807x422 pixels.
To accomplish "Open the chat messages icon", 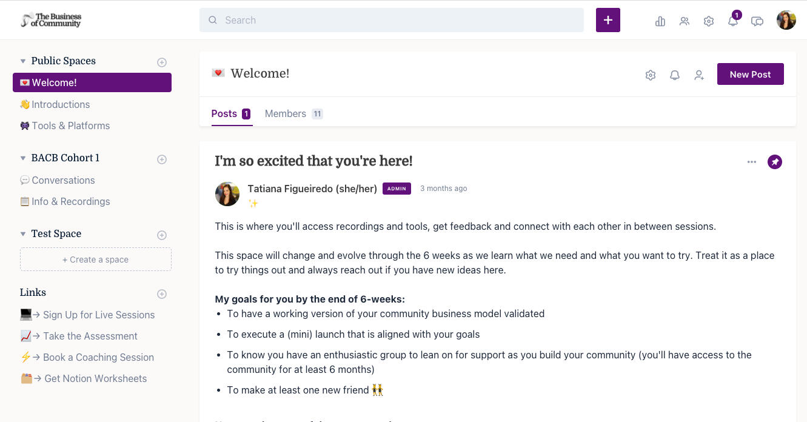I will point(757,21).
